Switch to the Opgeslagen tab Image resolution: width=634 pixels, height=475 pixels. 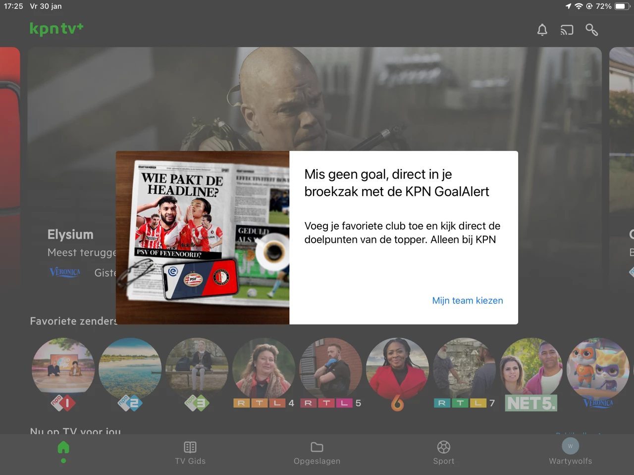coord(317,453)
